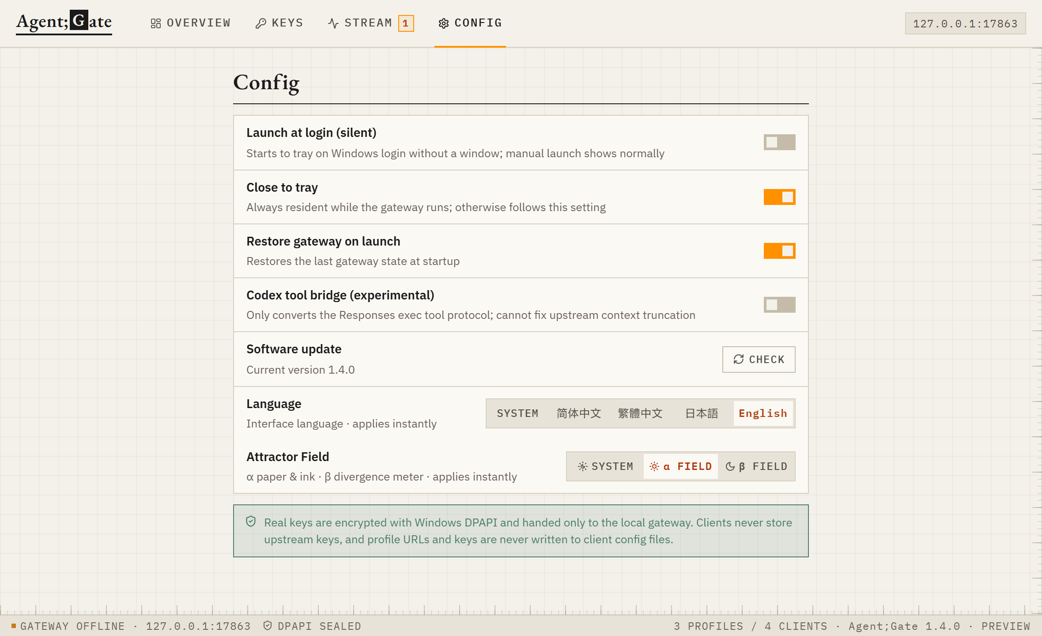
Task: Click the Stream pulse icon
Action: pos(333,23)
